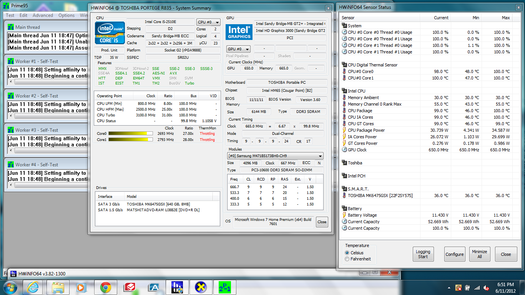Sort by the Sensor column header
The height and width of the screenshot is (295, 525).
[x=380, y=18]
